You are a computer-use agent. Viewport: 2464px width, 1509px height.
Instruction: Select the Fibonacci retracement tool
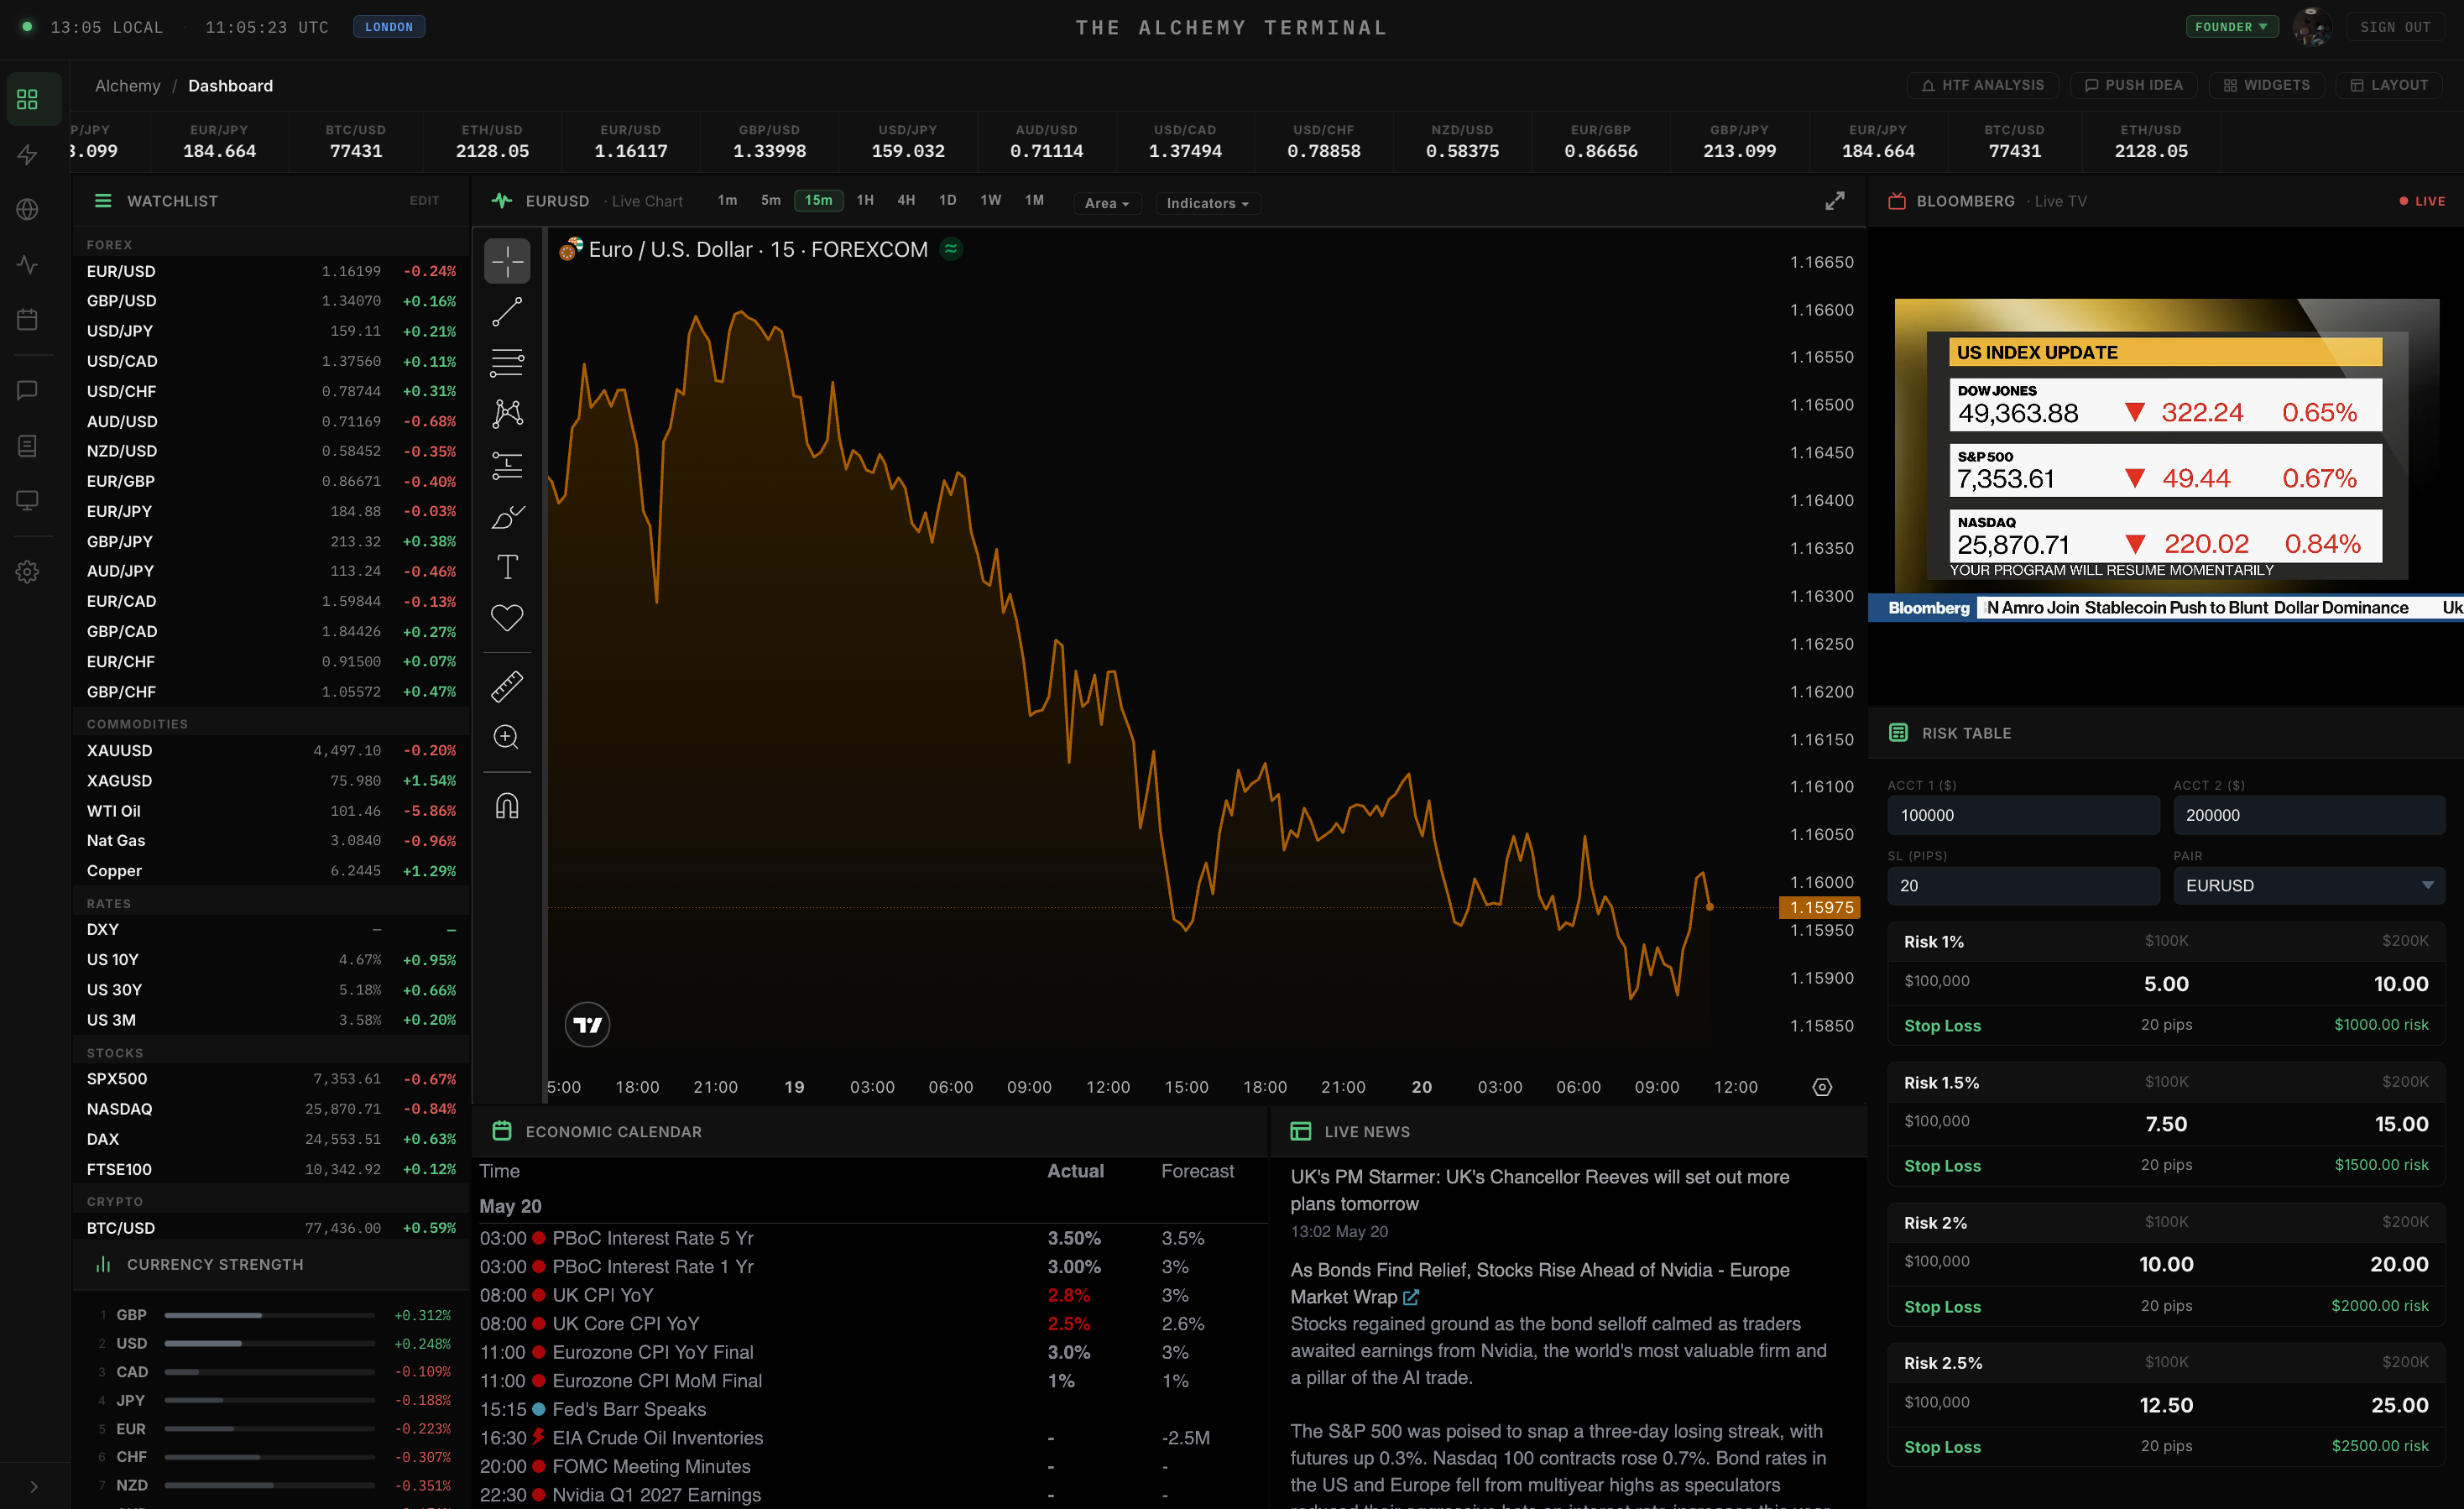point(507,363)
